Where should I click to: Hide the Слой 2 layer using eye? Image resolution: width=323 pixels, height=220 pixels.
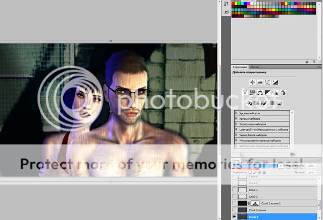pyautogui.click(x=234, y=216)
